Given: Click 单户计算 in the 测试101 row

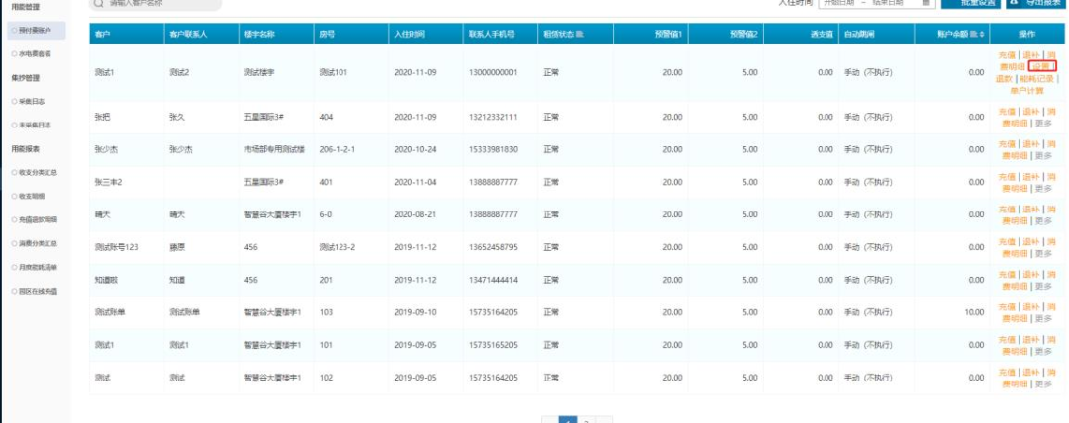Looking at the screenshot, I should [x=1026, y=90].
